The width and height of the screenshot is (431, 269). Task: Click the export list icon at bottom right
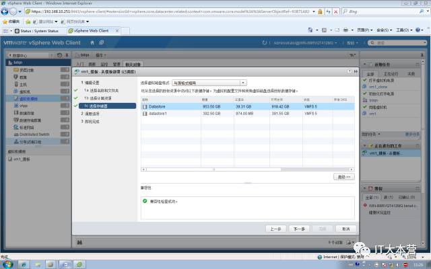[x=349, y=242]
